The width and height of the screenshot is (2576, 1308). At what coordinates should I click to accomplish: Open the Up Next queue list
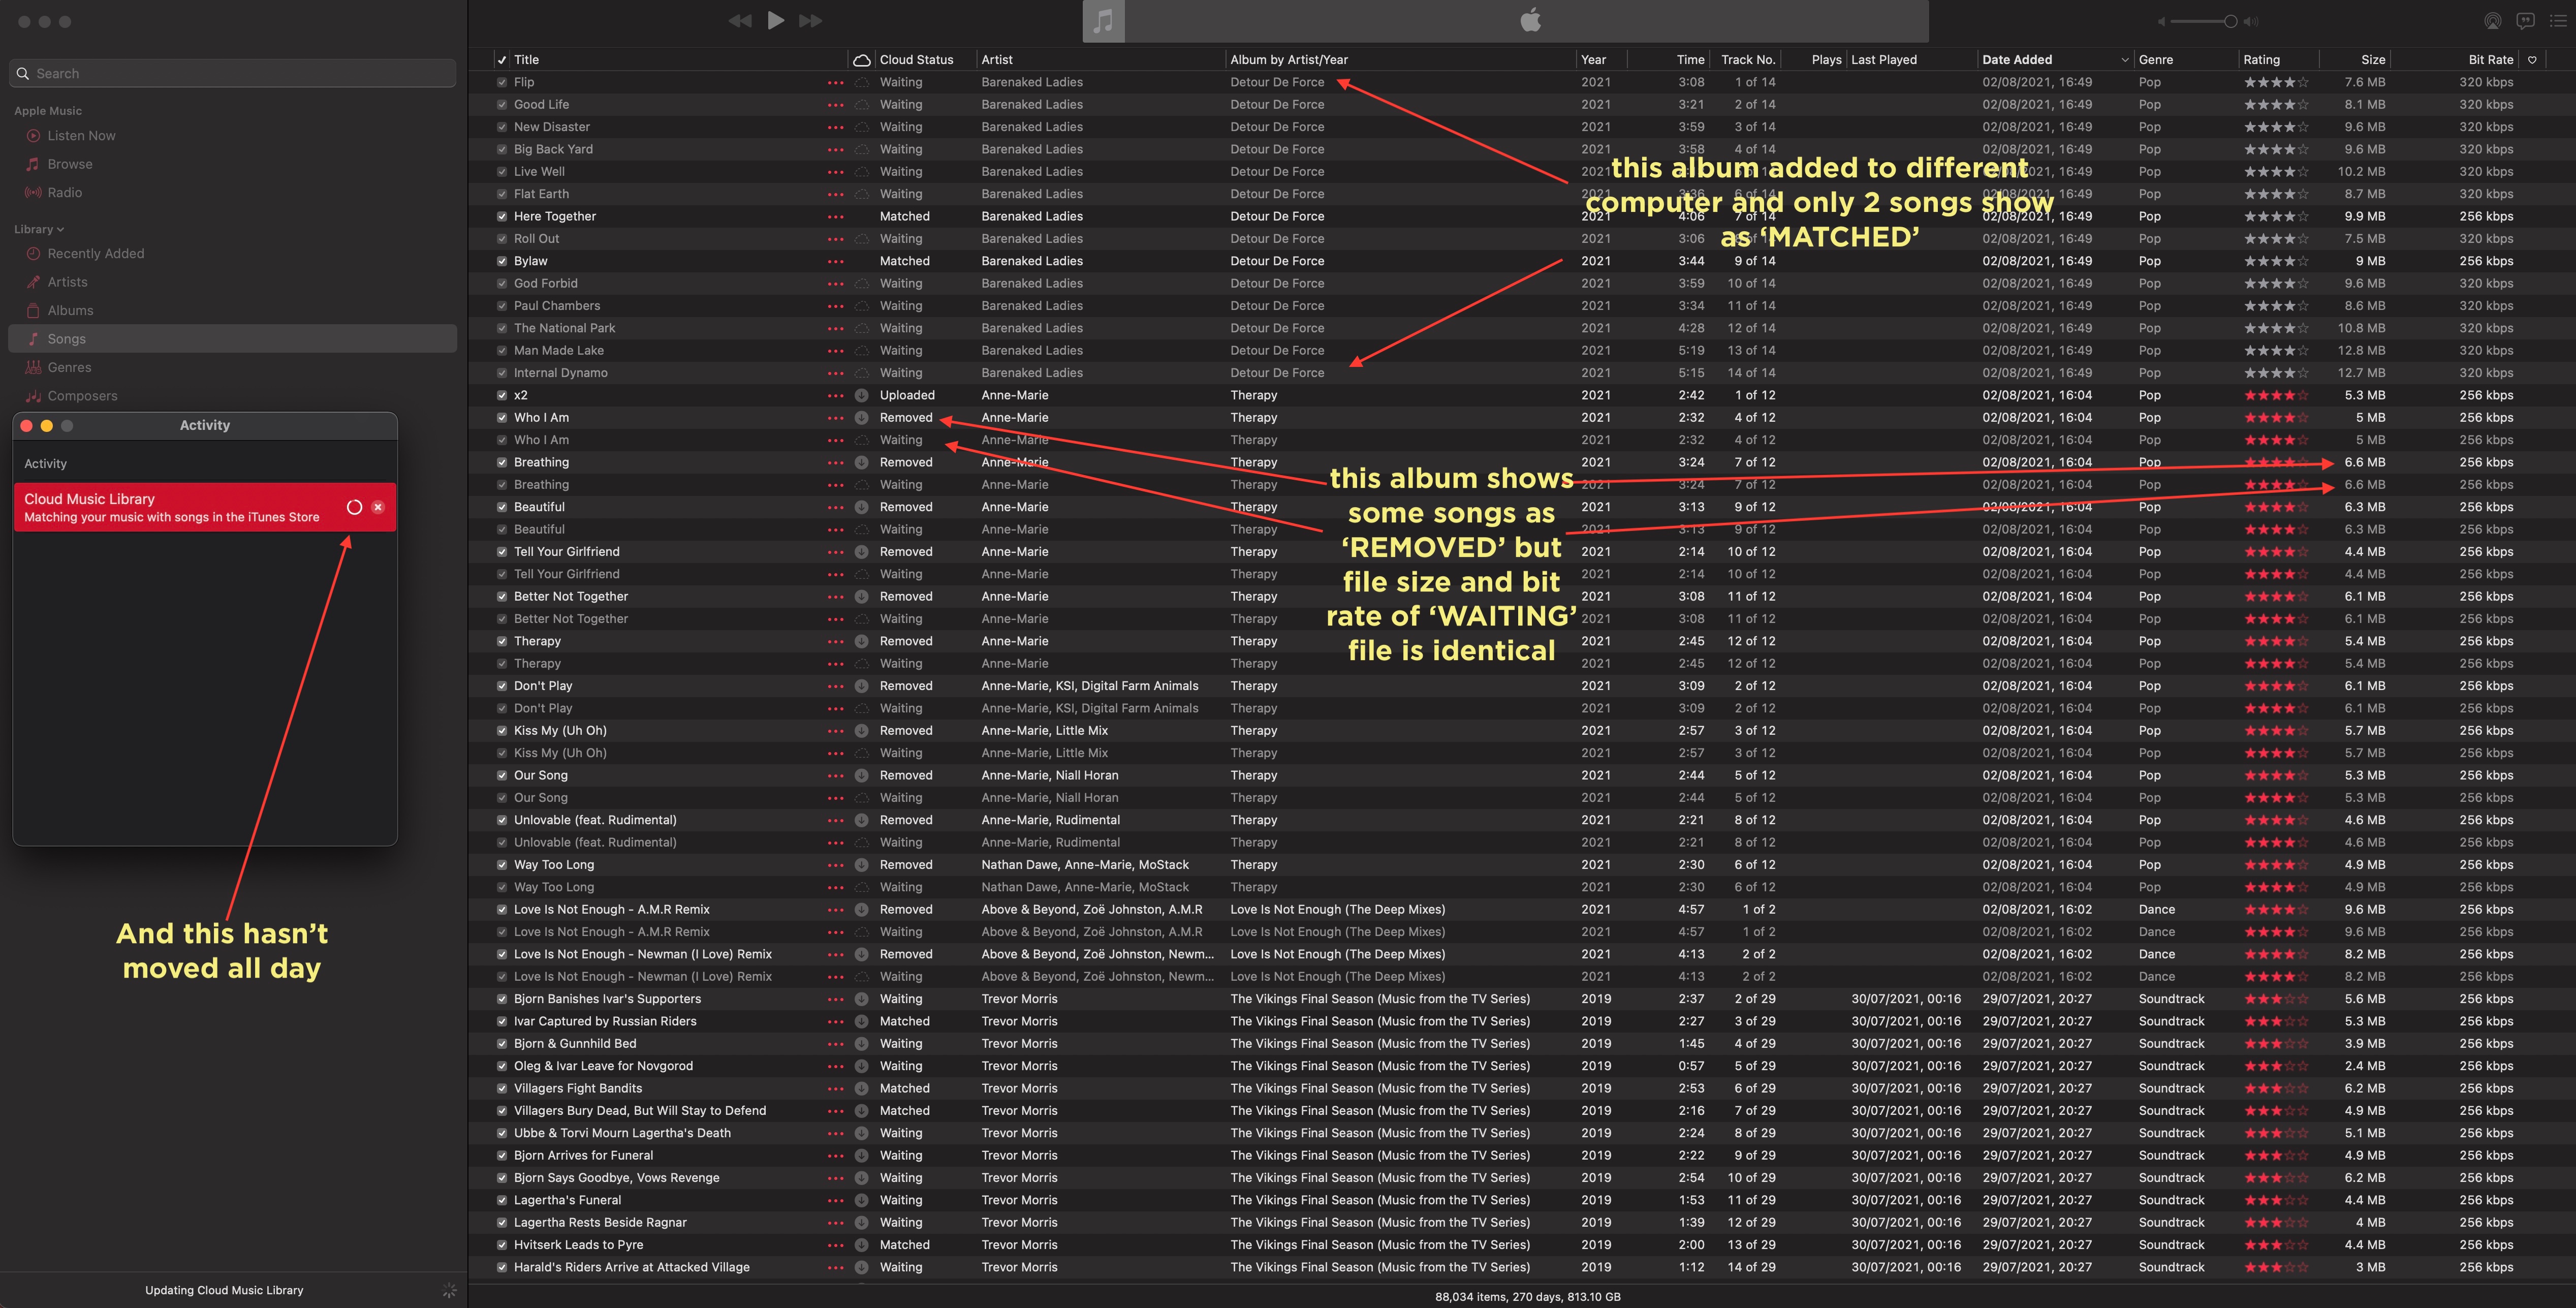[x=2557, y=21]
